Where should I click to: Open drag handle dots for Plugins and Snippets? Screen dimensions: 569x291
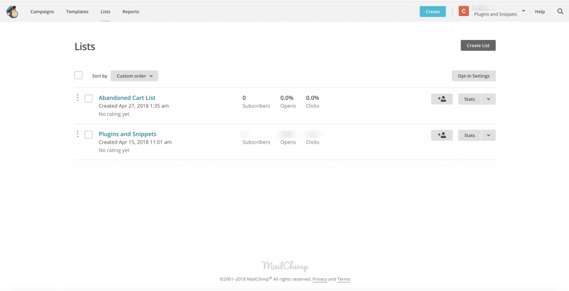pos(77,134)
